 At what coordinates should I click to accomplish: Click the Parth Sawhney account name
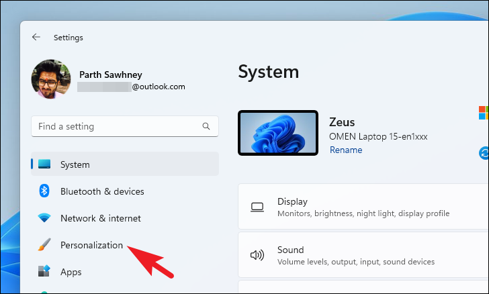pyautogui.click(x=111, y=75)
